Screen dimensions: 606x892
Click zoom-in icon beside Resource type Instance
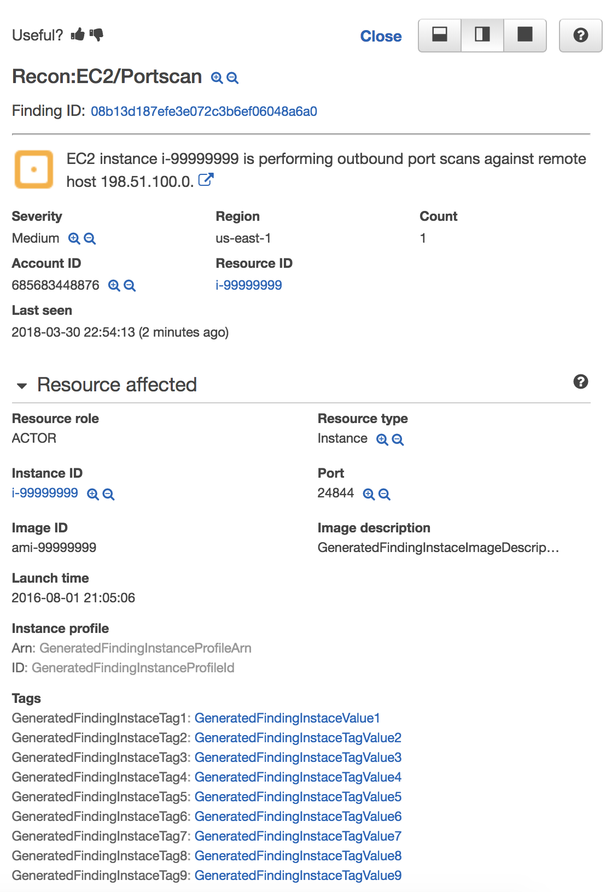click(382, 440)
